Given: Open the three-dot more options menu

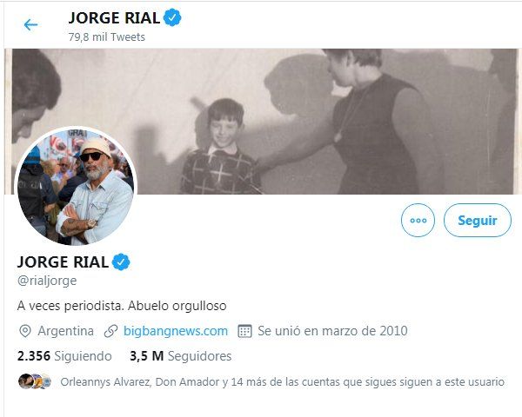Looking at the screenshot, I should point(418,220).
